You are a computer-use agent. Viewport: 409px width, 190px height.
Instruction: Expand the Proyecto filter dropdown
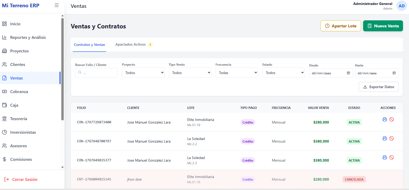point(143,73)
